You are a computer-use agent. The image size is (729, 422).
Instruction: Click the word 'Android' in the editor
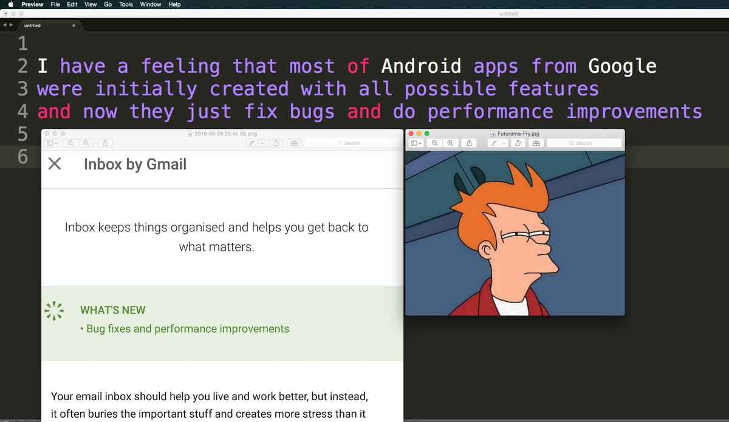pos(422,66)
